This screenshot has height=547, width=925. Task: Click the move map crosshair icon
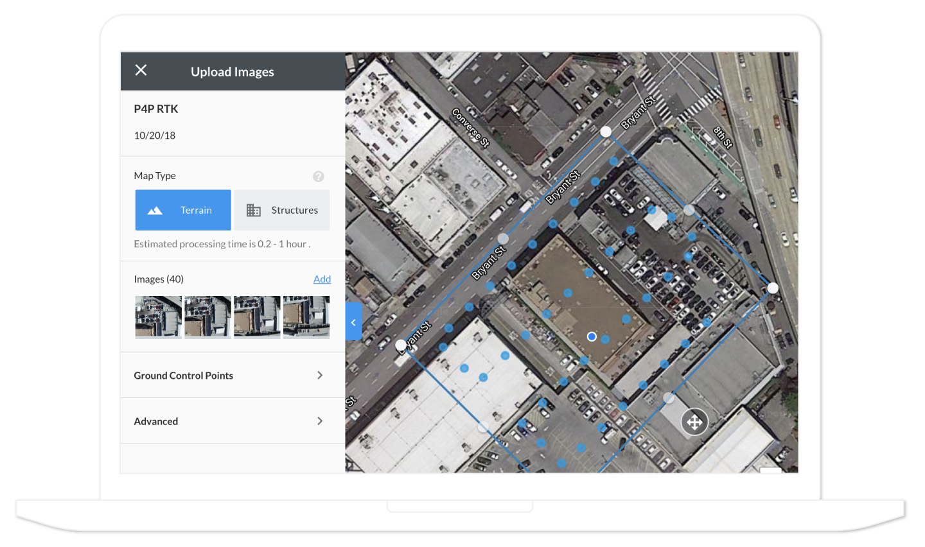click(694, 422)
